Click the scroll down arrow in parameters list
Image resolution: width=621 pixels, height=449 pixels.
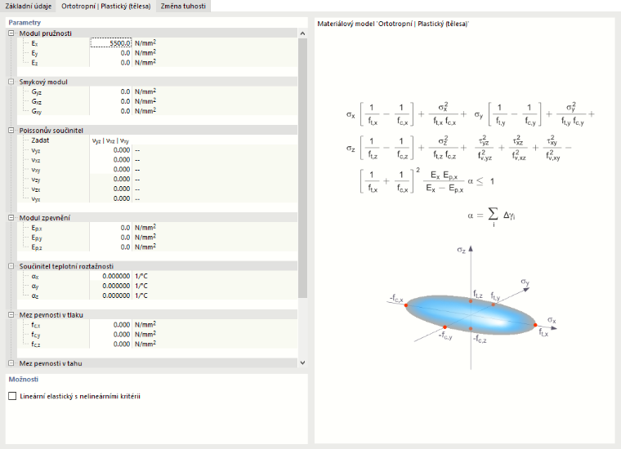click(x=302, y=362)
